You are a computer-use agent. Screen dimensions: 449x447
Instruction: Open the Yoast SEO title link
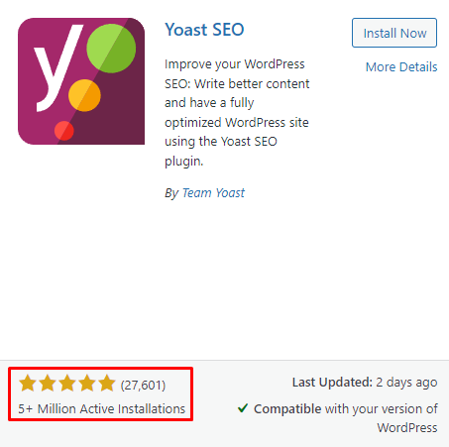click(204, 30)
